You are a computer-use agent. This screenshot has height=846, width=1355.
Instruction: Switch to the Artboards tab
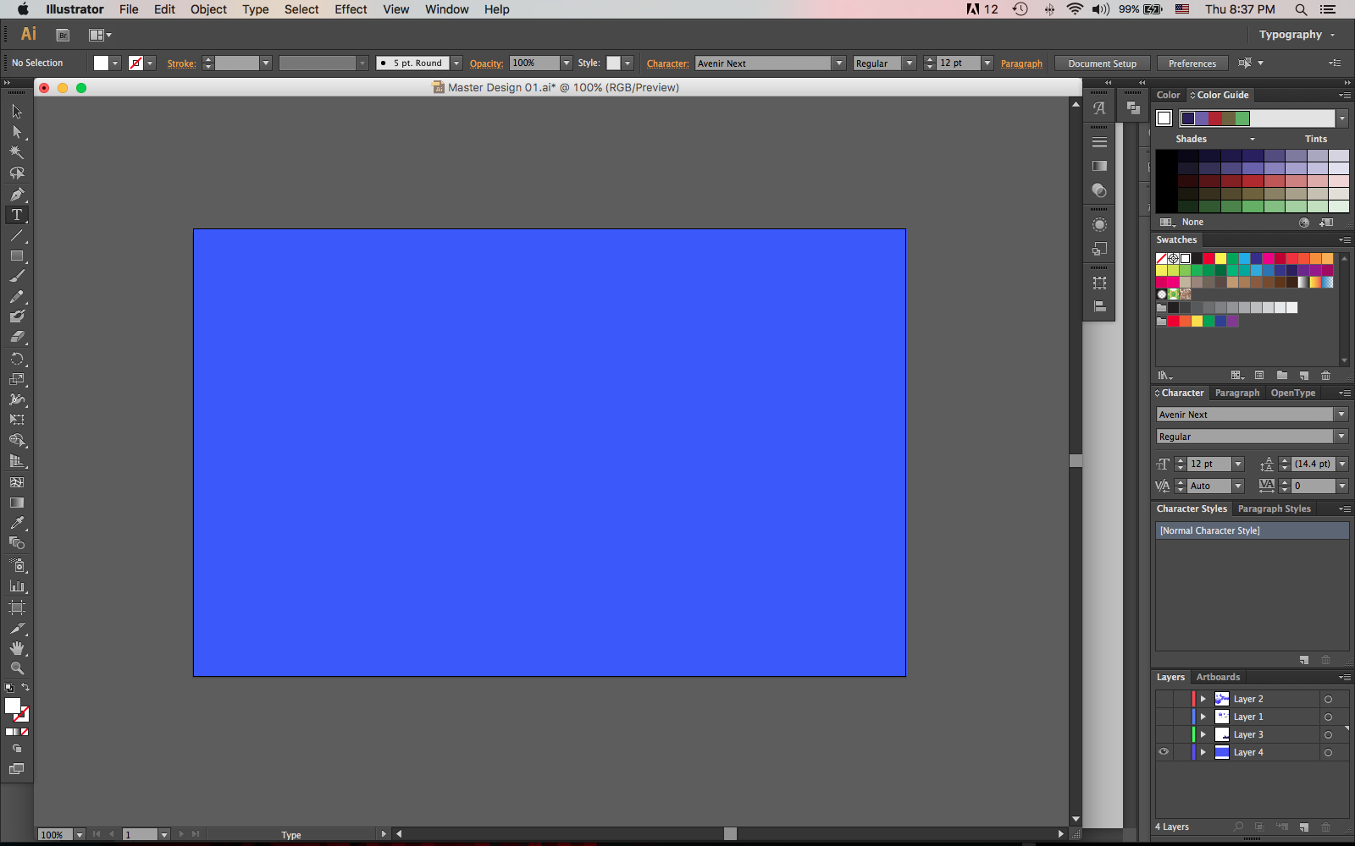point(1218,677)
